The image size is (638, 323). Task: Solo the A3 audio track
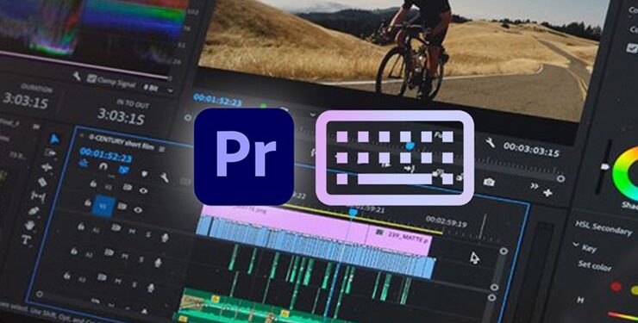pos(134,284)
